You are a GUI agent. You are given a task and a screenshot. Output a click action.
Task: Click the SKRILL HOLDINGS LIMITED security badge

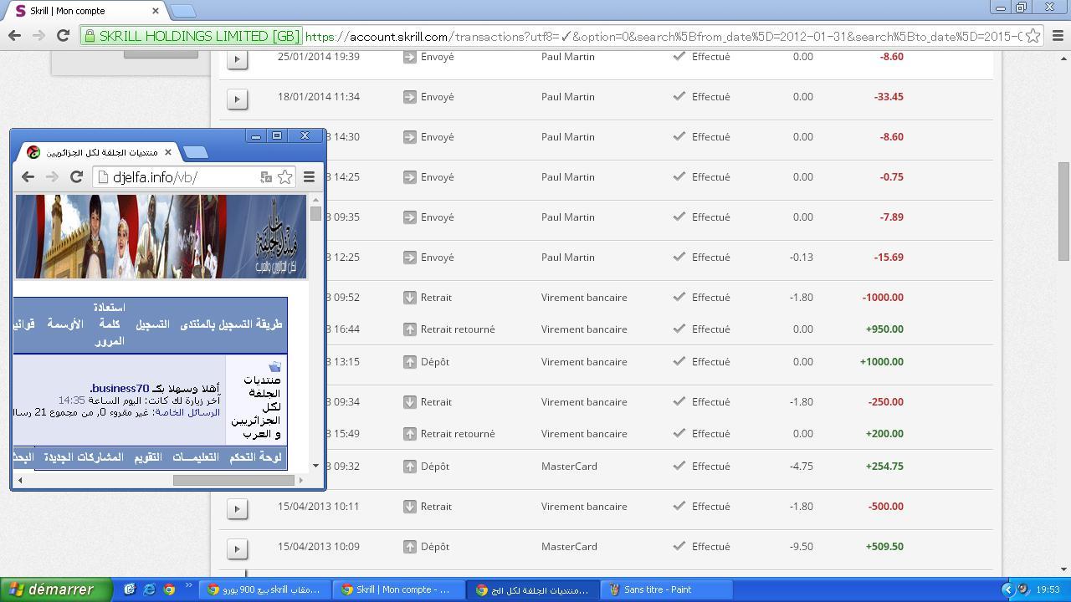(192, 36)
